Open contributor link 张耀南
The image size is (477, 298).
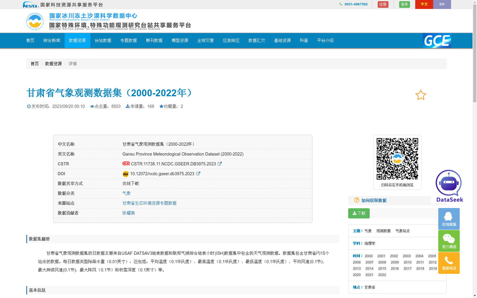click(x=128, y=213)
